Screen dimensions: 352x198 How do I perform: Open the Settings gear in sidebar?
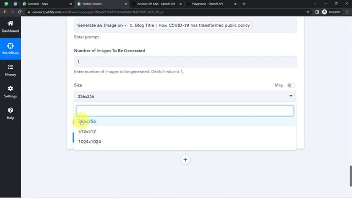[x=10, y=89]
